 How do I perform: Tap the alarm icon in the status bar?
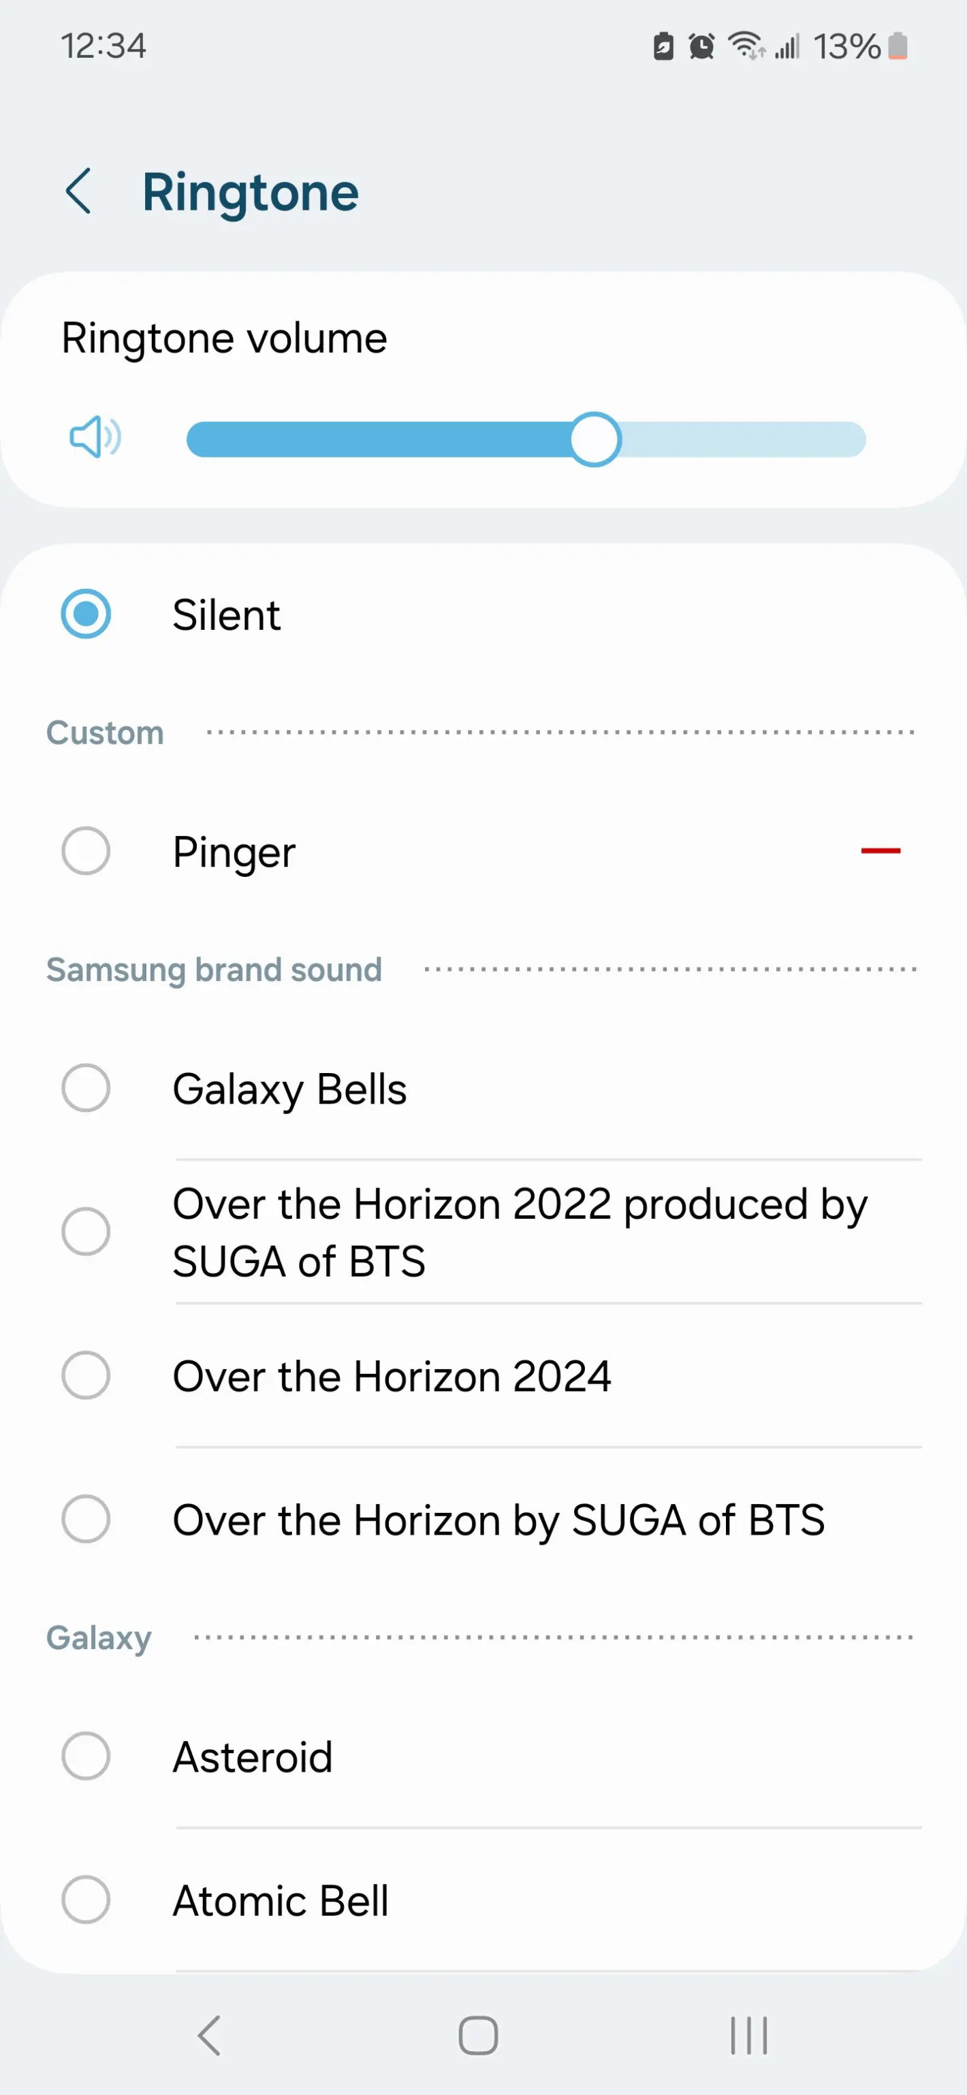[x=701, y=46]
